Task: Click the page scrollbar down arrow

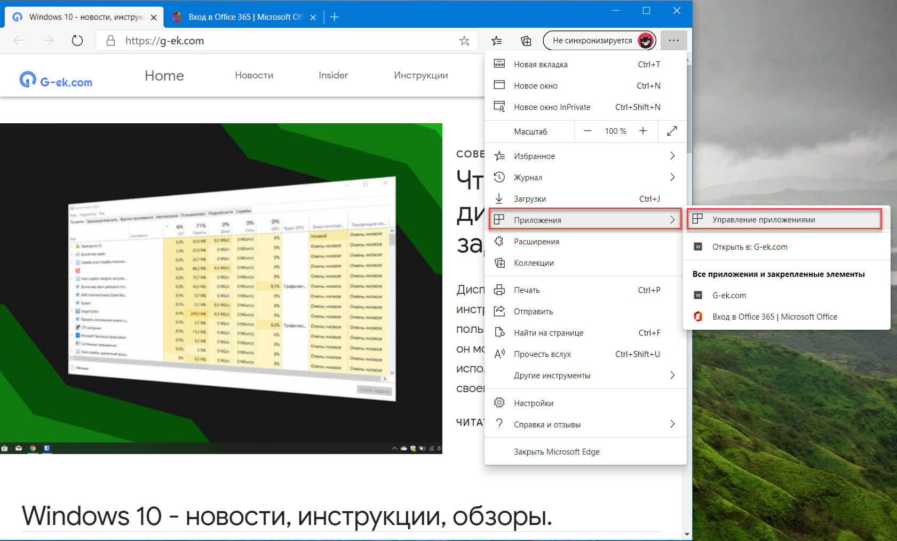Action: tap(687, 534)
